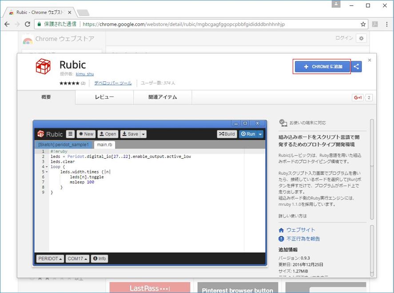394x293 pixels.
Task: Click the ユーザー数: 374 人 text
Action: (158, 83)
